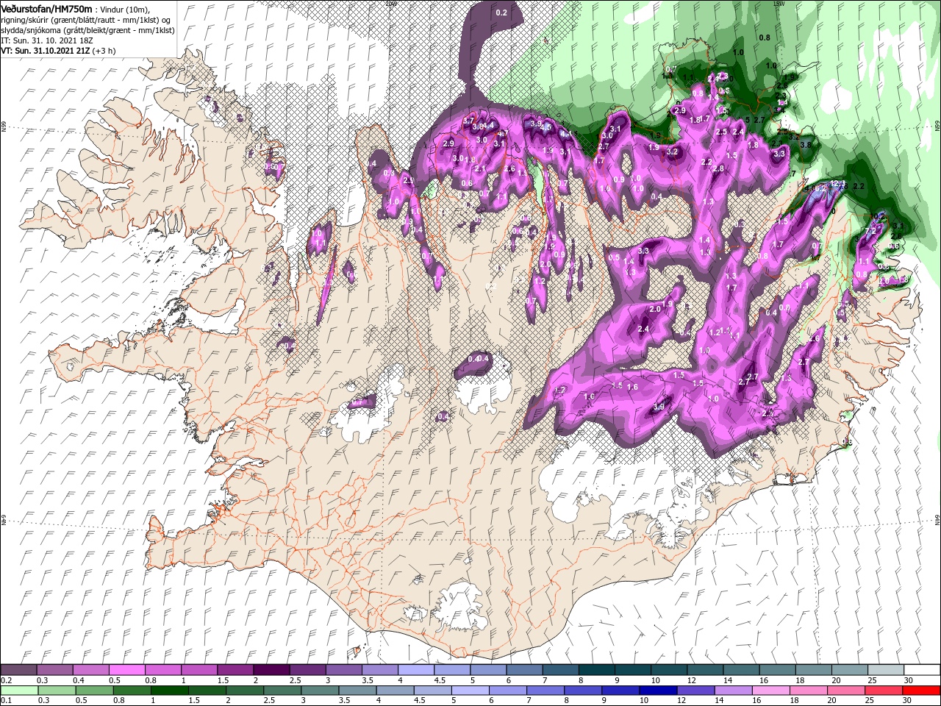The image size is (941, 706).
Task: Click the lavender 14–16 rain legend swatch
Action: point(733,691)
